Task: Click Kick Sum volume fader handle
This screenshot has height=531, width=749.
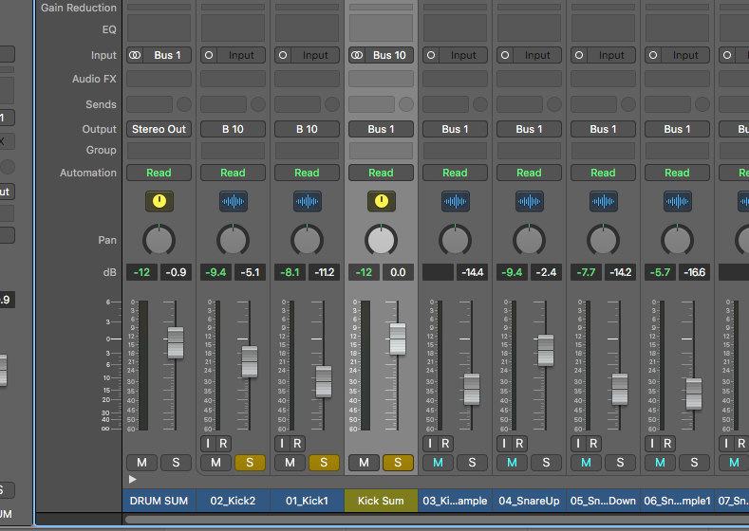Action: pyautogui.click(x=398, y=339)
